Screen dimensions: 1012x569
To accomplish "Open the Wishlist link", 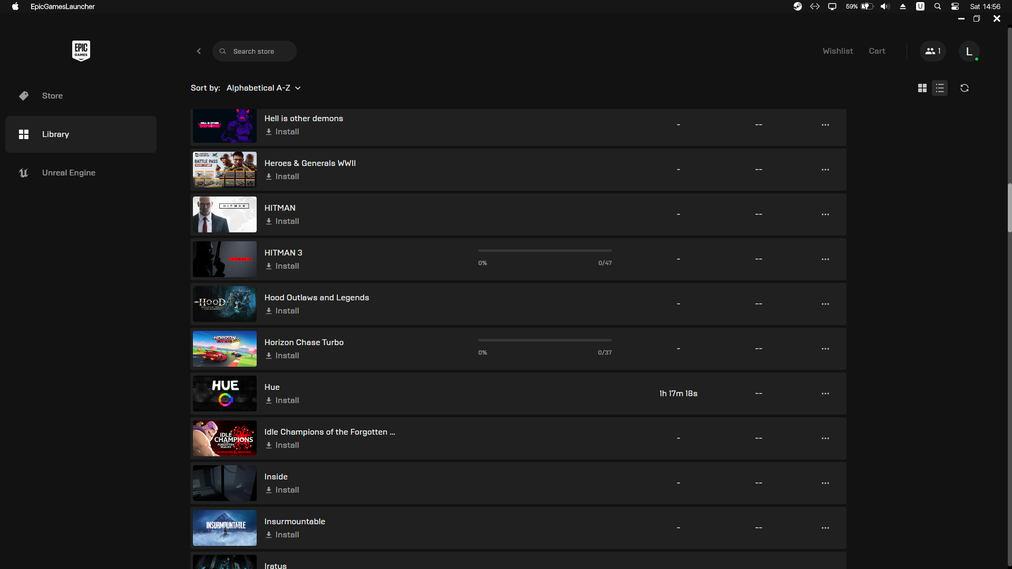I will 838,51.
